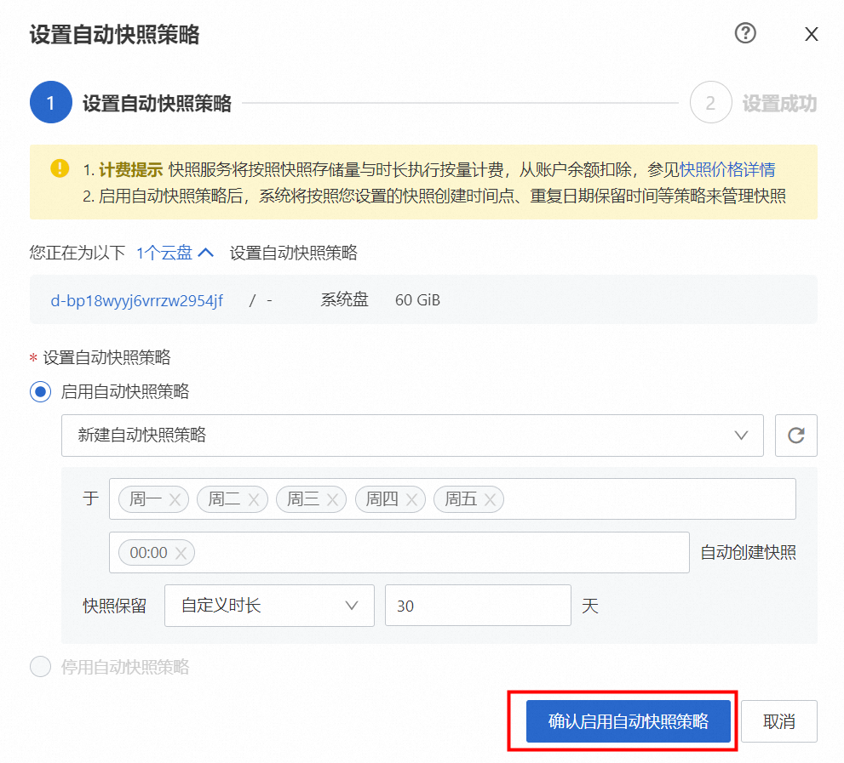844x763 pixels.
Task: Open the dialog help question mark icon
Action: tap(745, 34)
